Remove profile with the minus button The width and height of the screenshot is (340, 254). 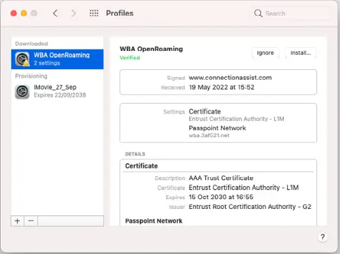[31, 221]
